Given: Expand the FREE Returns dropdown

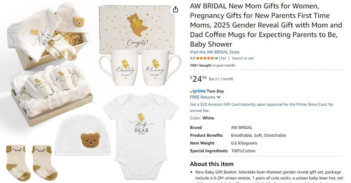Looking at the screenshot, I should click(x=219, y=97).
